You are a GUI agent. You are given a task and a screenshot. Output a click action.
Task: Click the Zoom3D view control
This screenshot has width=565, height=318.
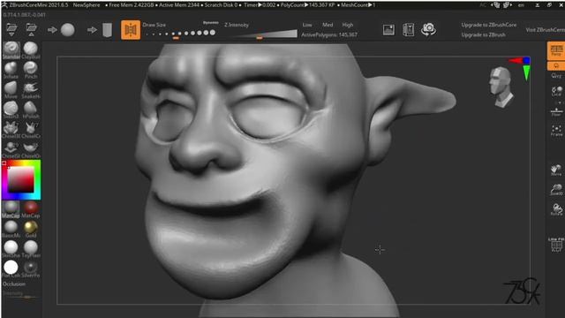point(556,190)
